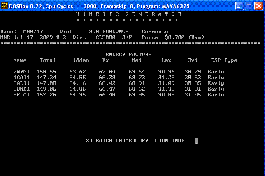Click Lex value 31.38
This screenshot has height=176, width=265.
point(166,89)
